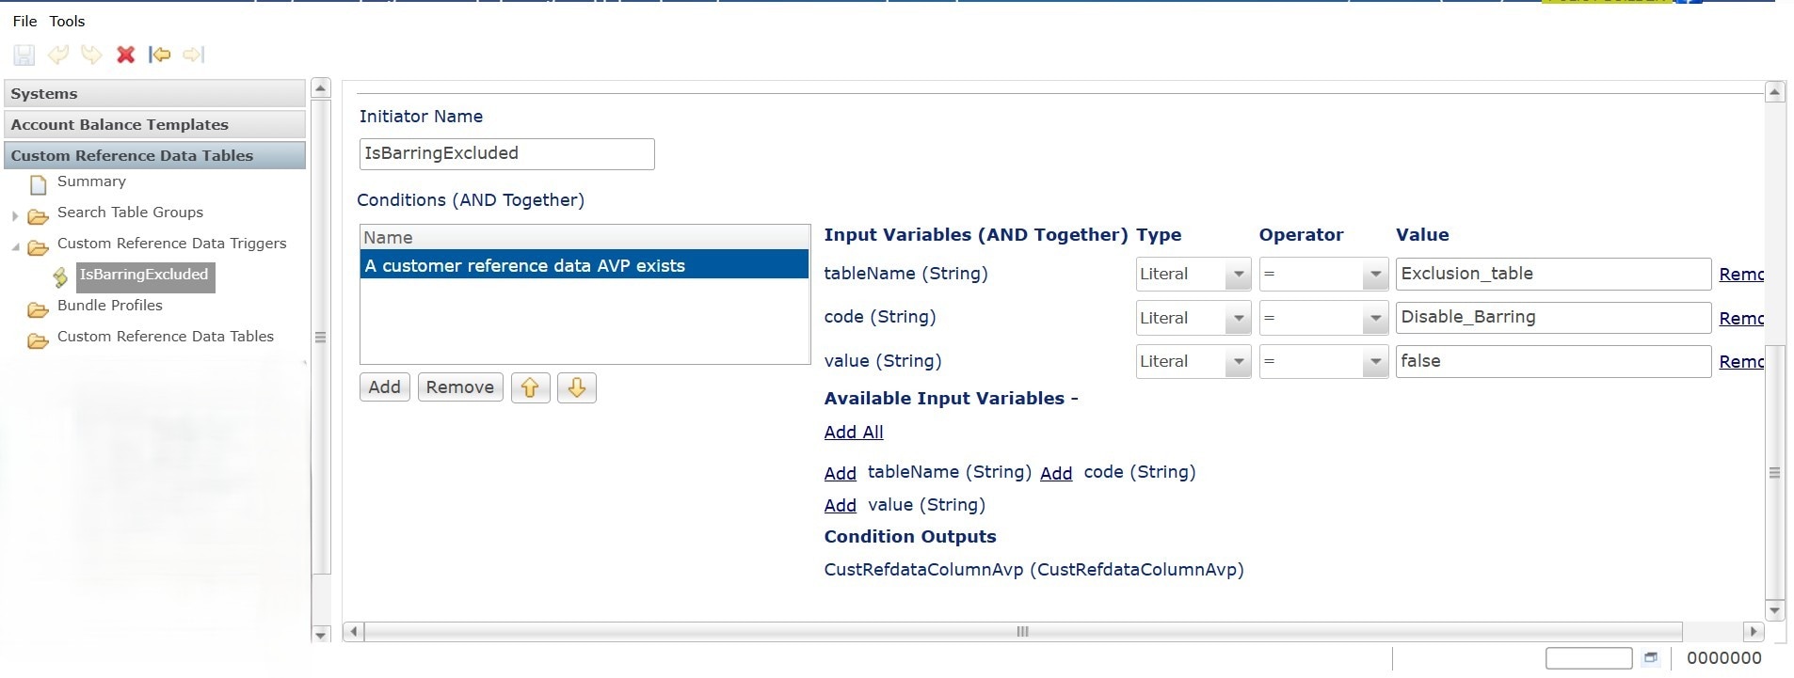Image resolution: width=1794 pixels, height=678 pixels.
Task: Collapse the Custom Reference Data Triggers folder
Action: [15, 247]
